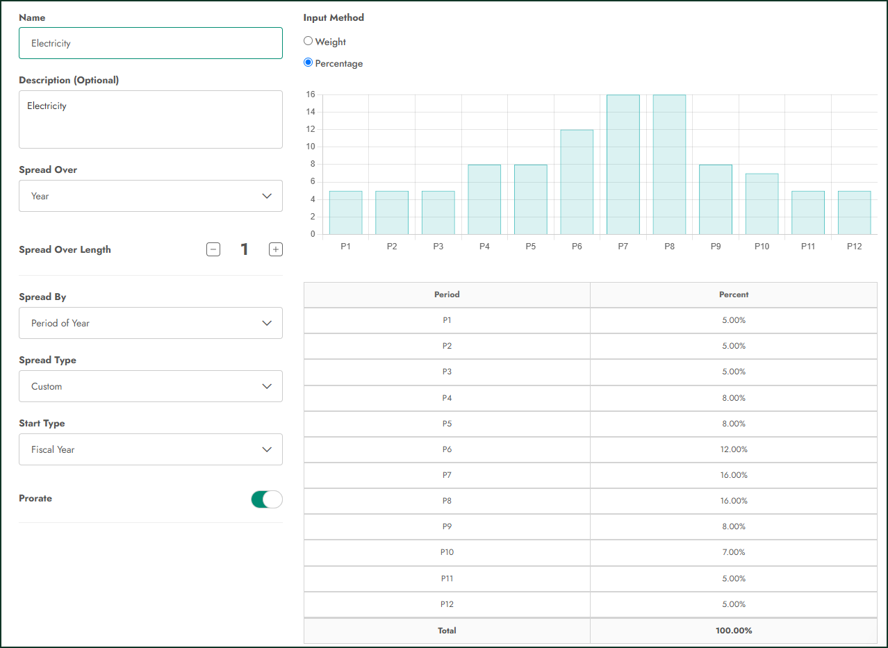Screen dimensions: 888x648
Task: Open the Start Type dropdown
Action: click(x=151, y=449)
